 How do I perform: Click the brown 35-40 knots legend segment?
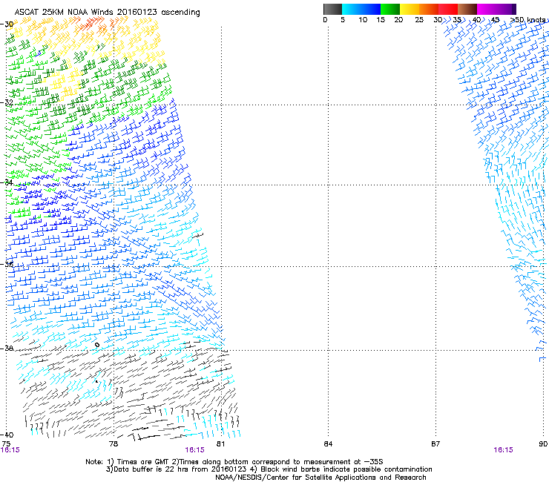point(467,9)
